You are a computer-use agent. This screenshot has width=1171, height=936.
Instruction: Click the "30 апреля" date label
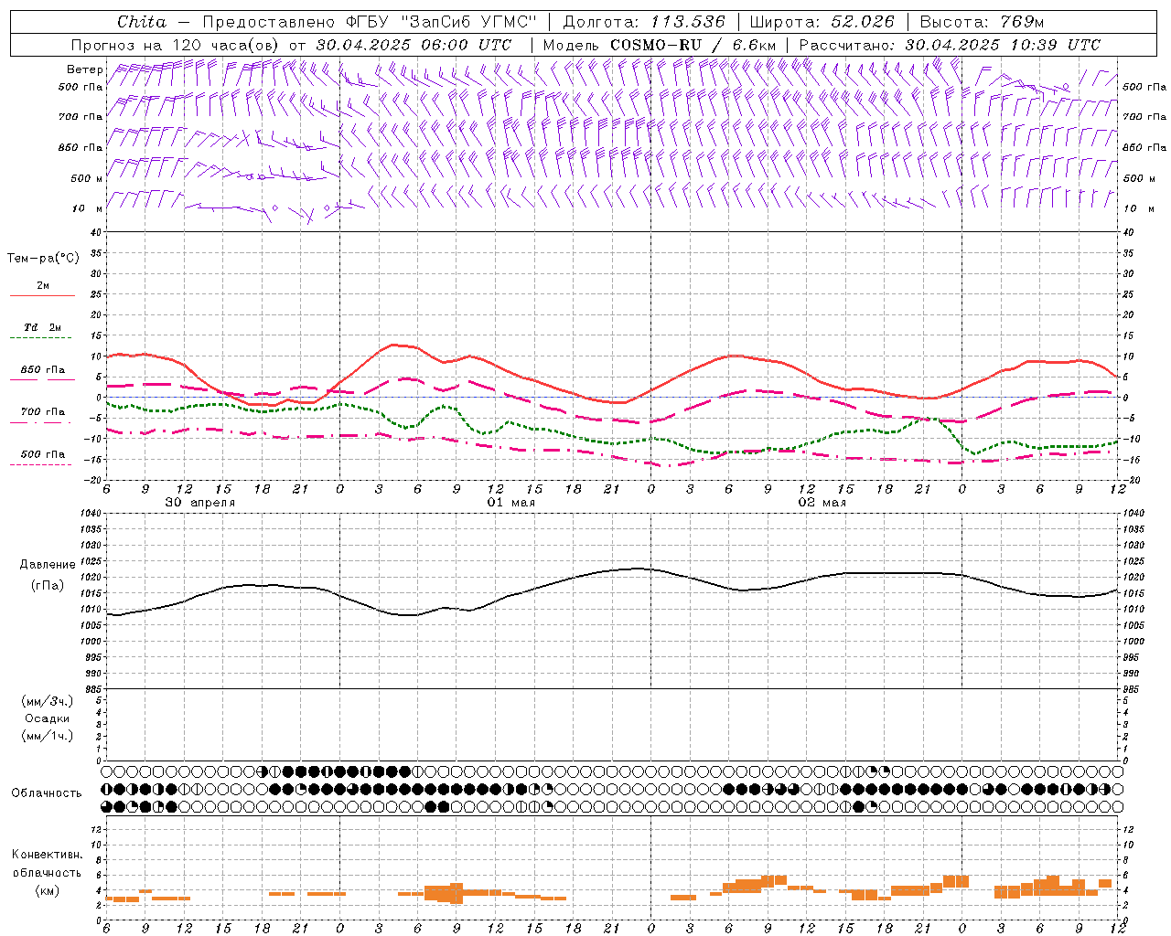pos(199,503)
